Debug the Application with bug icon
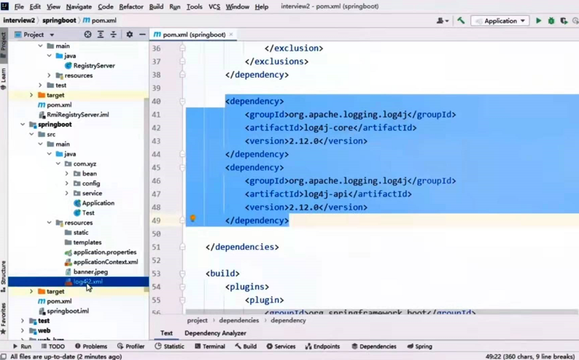The width and height of the screenshot is (579, 360). pos(551,21)
